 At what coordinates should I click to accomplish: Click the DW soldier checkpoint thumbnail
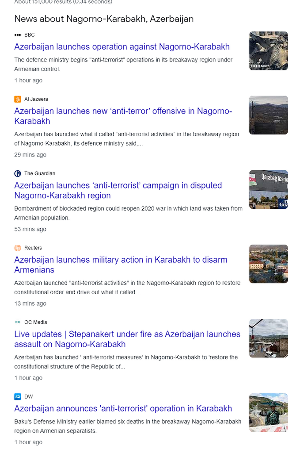[x=268, y=412]
